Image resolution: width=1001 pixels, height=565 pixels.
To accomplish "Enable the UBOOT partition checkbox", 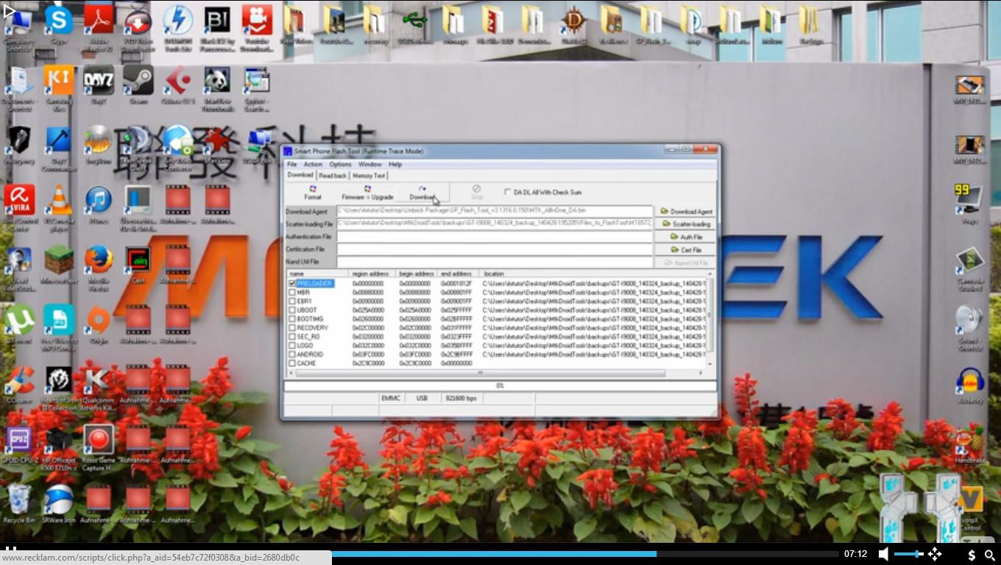I will coord(292,310).
